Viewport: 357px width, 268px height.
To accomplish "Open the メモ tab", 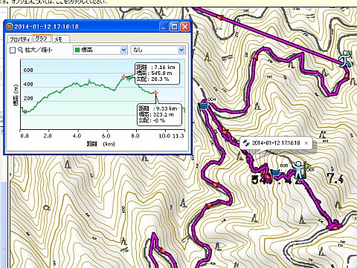I will click(59, 39).
